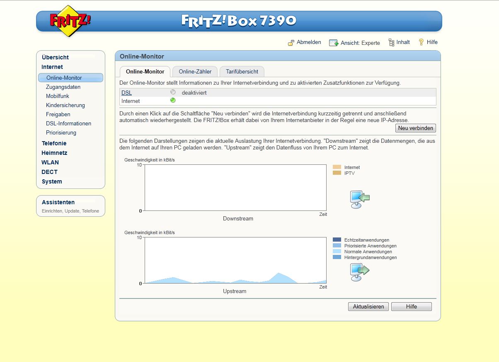Click the Priorisierte Anwendungen legend swatch

pos(337,245)
